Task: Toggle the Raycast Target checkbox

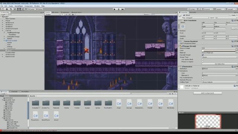Action: tap(203, 55)
